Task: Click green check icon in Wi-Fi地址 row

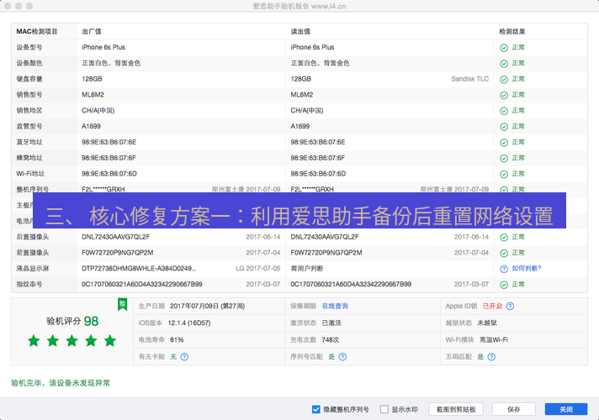Action: point(504,174)
